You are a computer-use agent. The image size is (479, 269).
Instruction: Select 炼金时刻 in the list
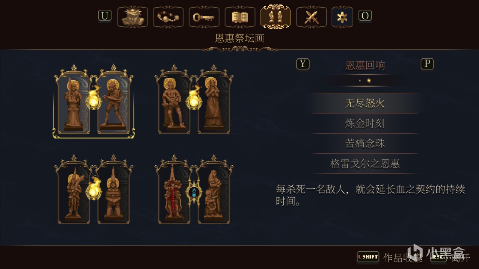tap(365, 123)
